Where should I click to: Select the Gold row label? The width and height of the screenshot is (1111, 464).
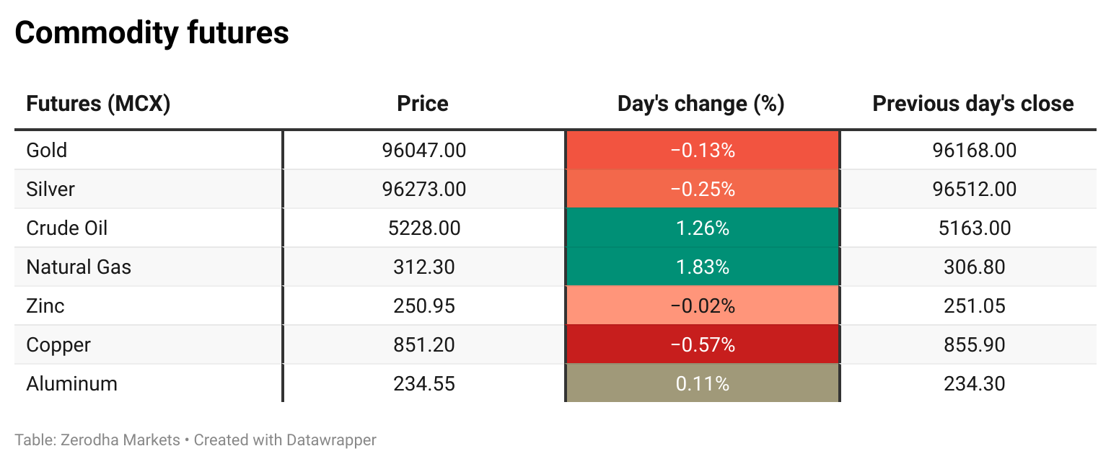click(x=47, y=151)
